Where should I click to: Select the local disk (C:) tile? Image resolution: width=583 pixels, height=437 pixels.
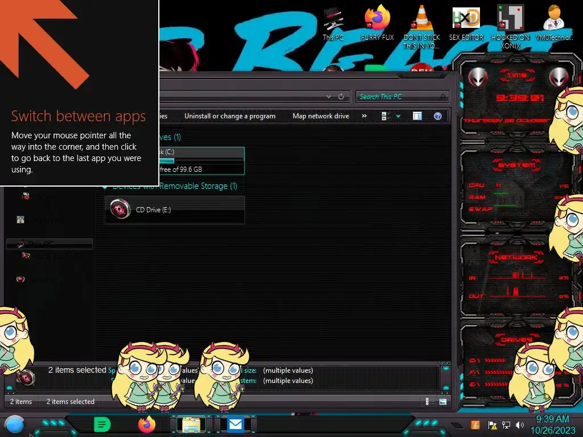click(202, 161)
